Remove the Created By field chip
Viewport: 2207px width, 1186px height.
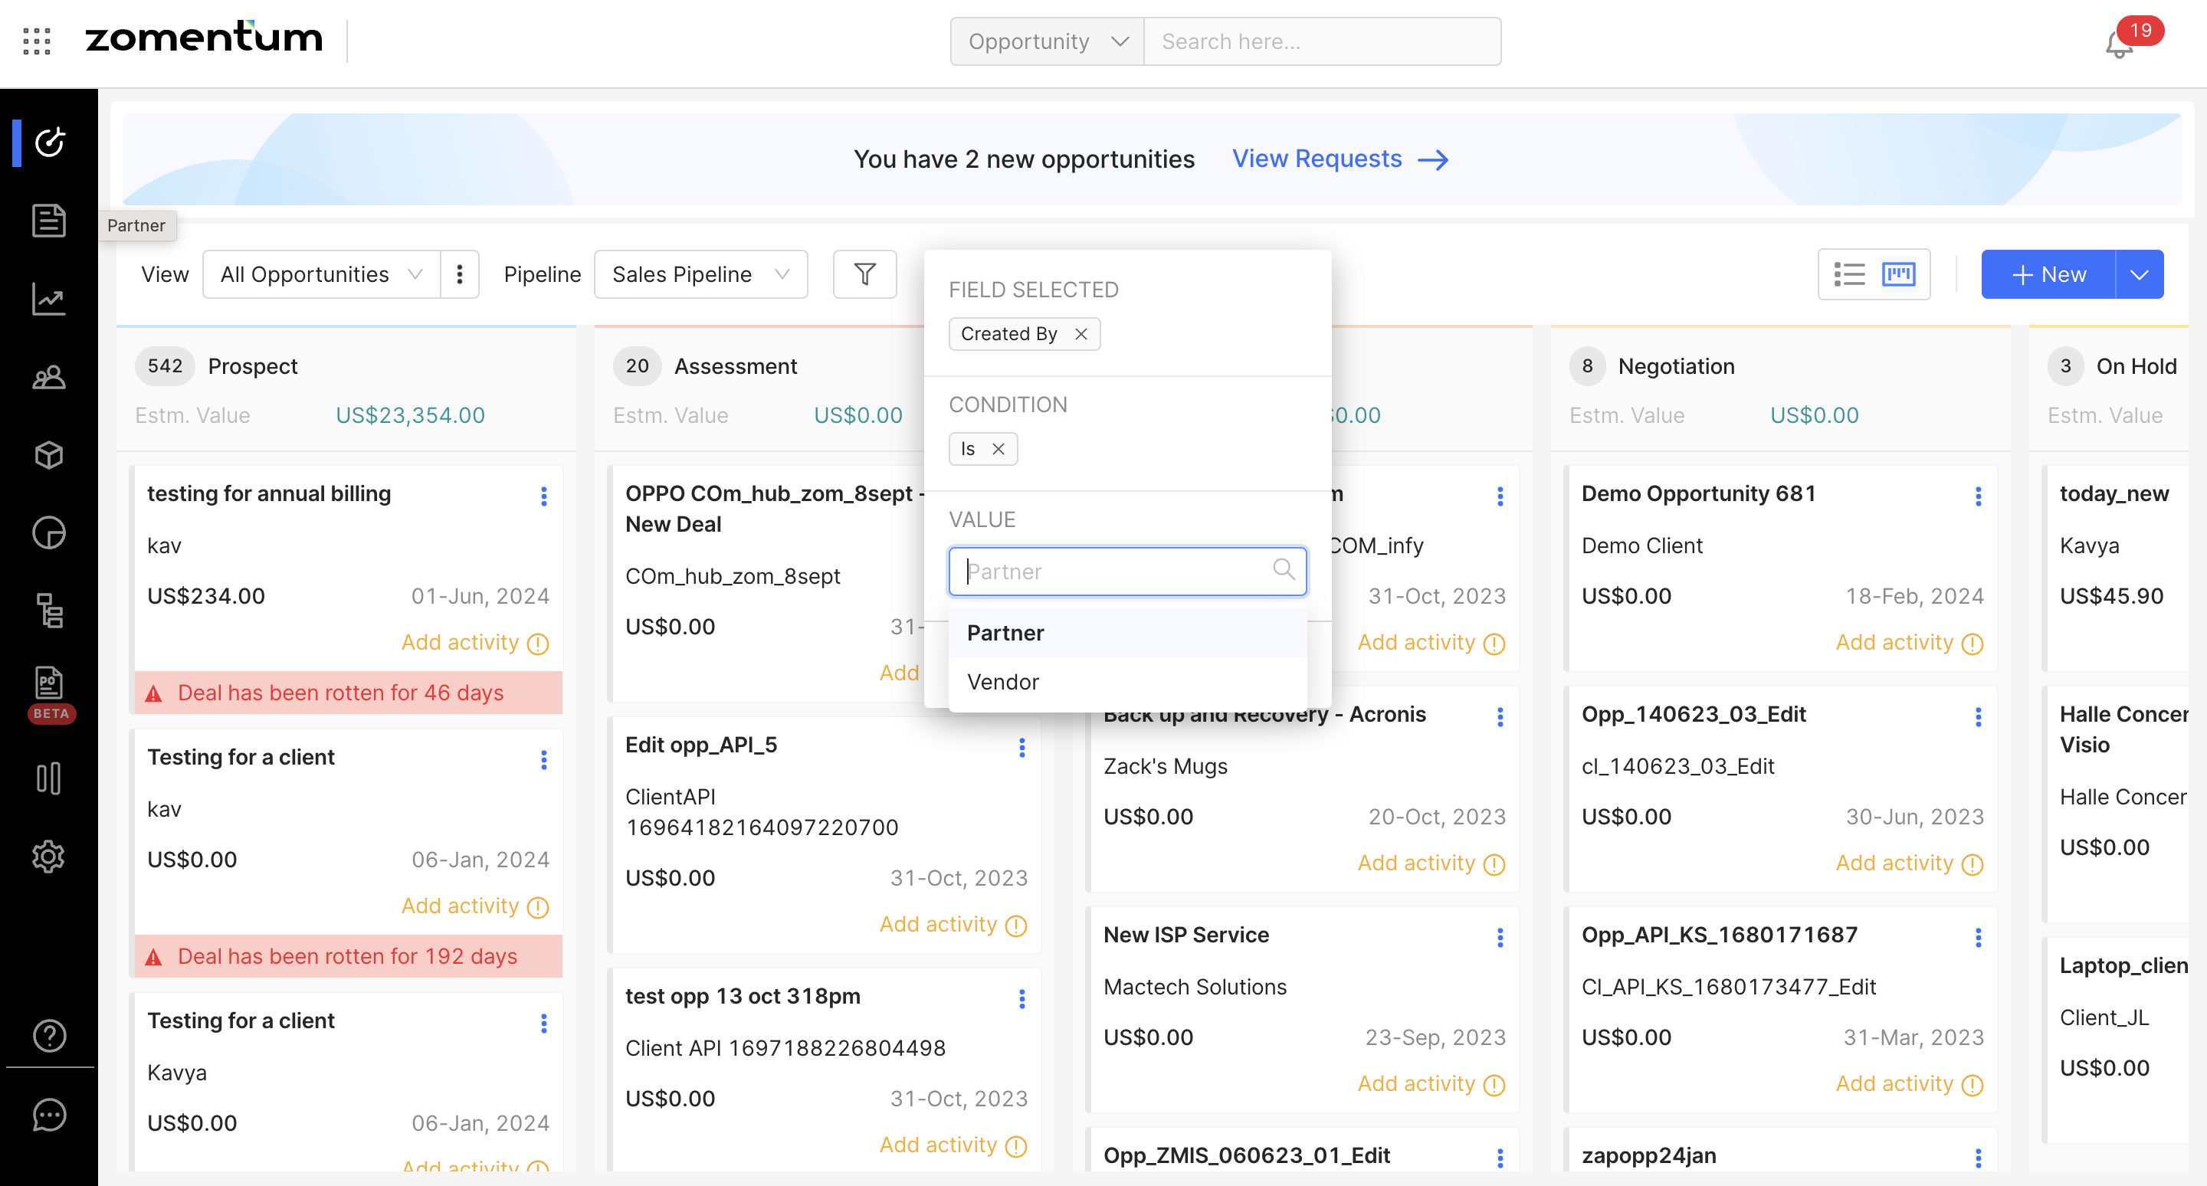tap(1081, 334)
